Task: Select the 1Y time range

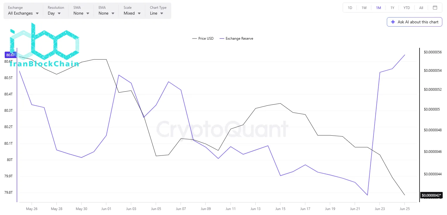Action: [x=392, y=8]
